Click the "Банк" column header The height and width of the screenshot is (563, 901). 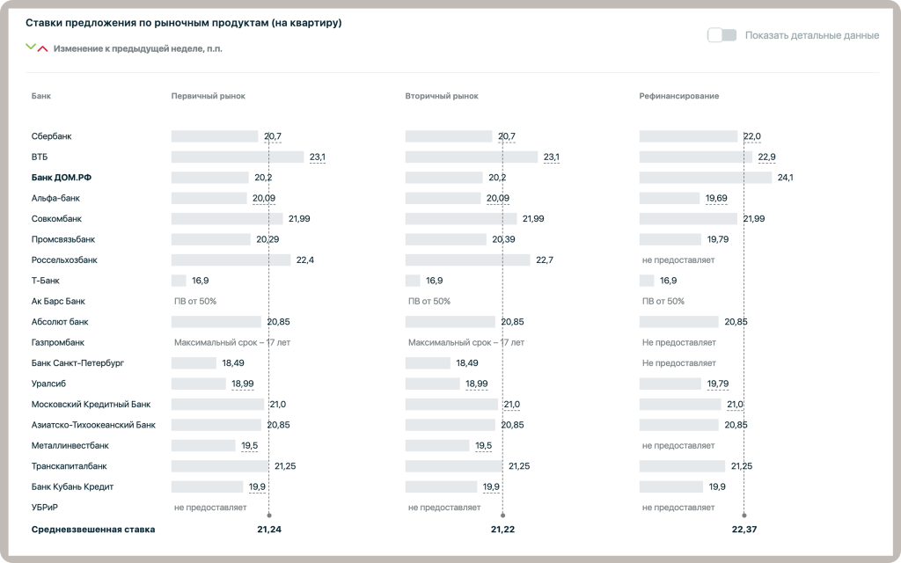click(x=40, y=96)
